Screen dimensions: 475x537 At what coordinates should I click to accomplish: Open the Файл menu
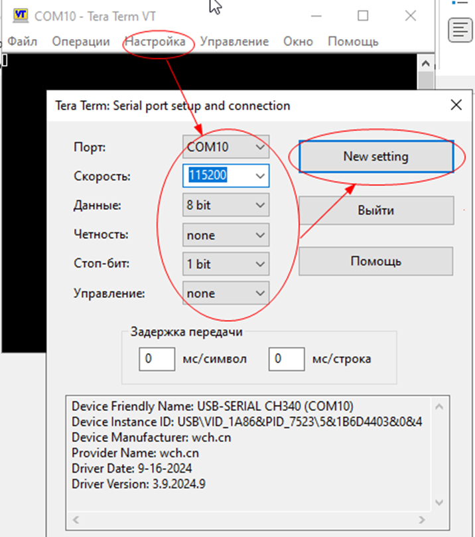tap(22, 41)
